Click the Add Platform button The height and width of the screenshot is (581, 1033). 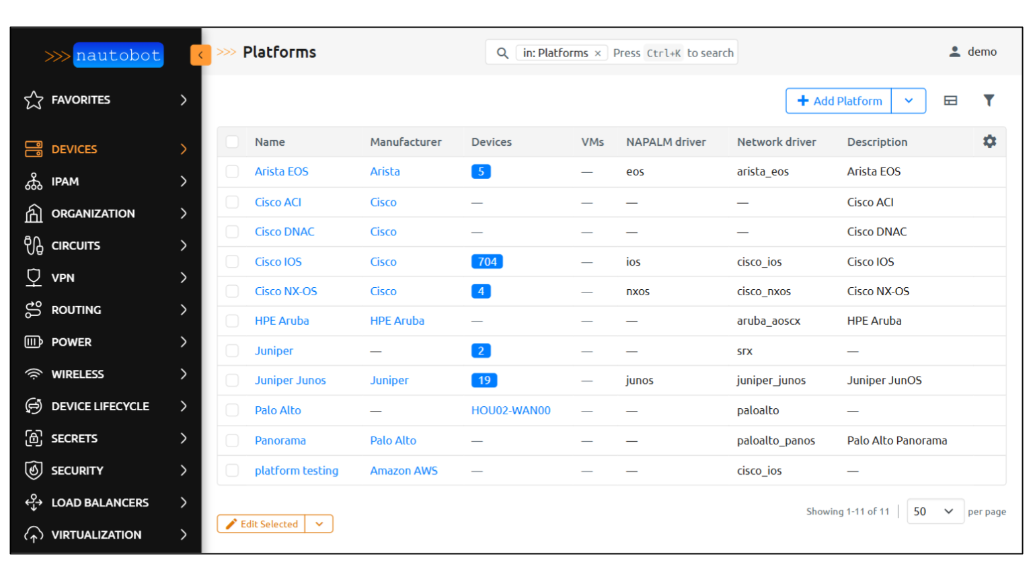tap(838, 100)
